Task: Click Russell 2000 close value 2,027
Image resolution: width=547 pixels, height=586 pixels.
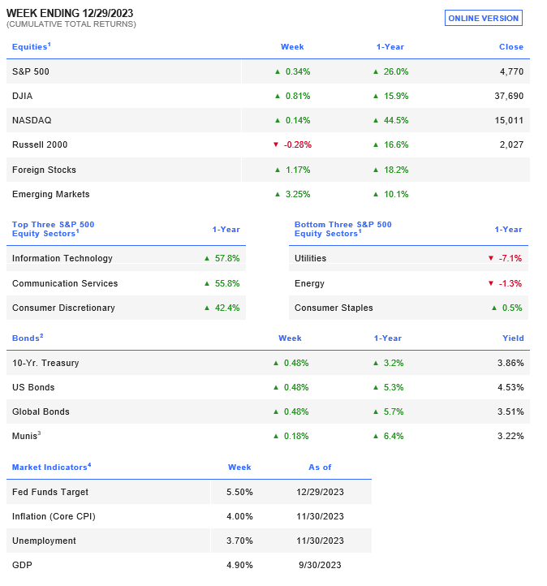Action: click(511, 144)
